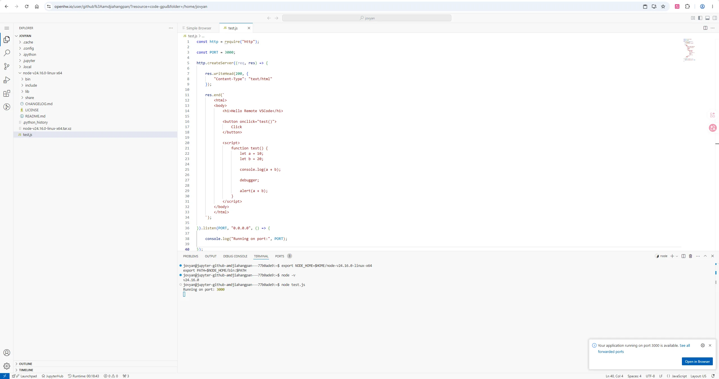
Task: Switch to the OUTPUT panel tab
Action: (211, 256)
